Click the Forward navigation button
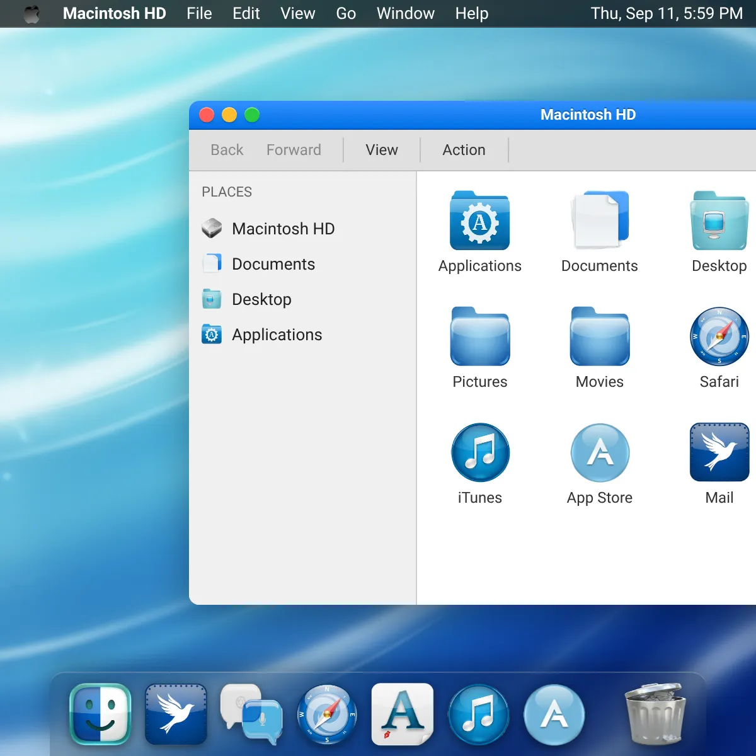756x756 pixels. 294,150
